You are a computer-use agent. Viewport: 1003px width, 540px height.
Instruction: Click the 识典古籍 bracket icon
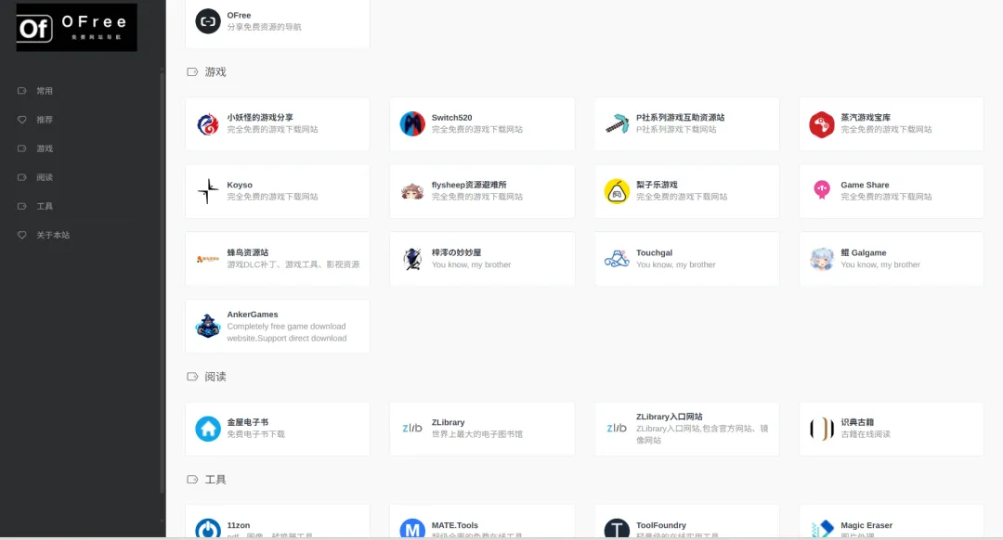tap(822, 429)
